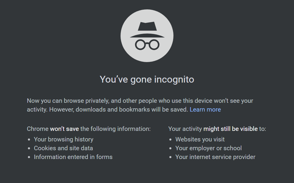Click 'Information entered in forms' text
The image size is (294, 183).
tap(73, 157)
